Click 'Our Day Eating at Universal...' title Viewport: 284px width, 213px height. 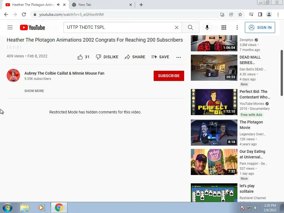pyautogui.click(x=252, y=154)
